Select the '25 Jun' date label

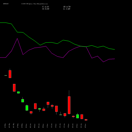pos(86,126)
